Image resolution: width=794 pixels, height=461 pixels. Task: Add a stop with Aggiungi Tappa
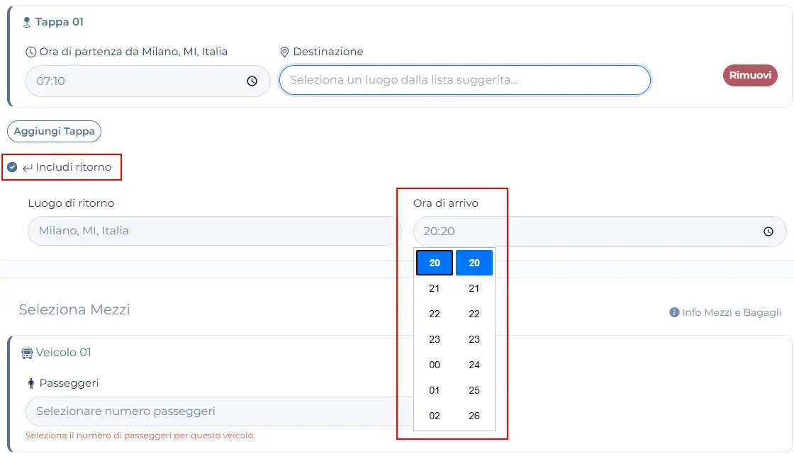pos(54,132)
